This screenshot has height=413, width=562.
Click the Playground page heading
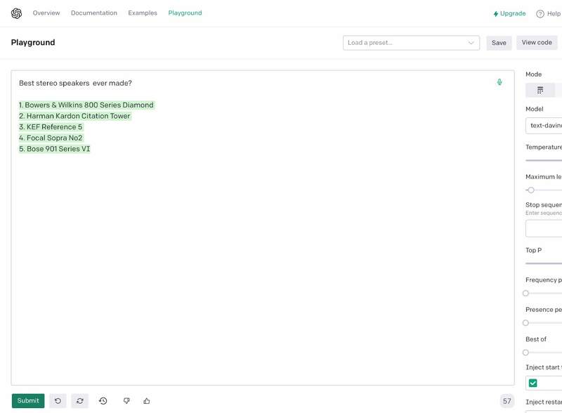point(33,42)
